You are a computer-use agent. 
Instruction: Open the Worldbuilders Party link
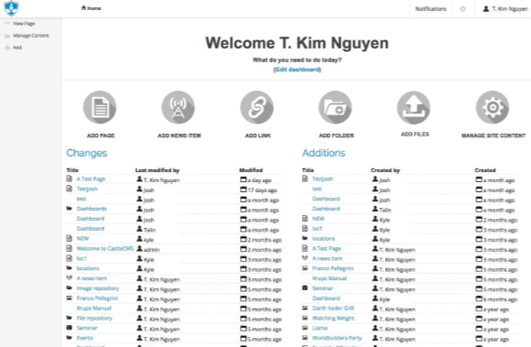337,338
